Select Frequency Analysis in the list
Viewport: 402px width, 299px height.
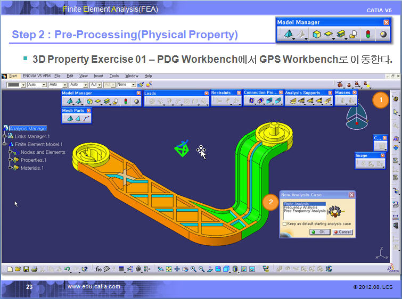point(301,207)
